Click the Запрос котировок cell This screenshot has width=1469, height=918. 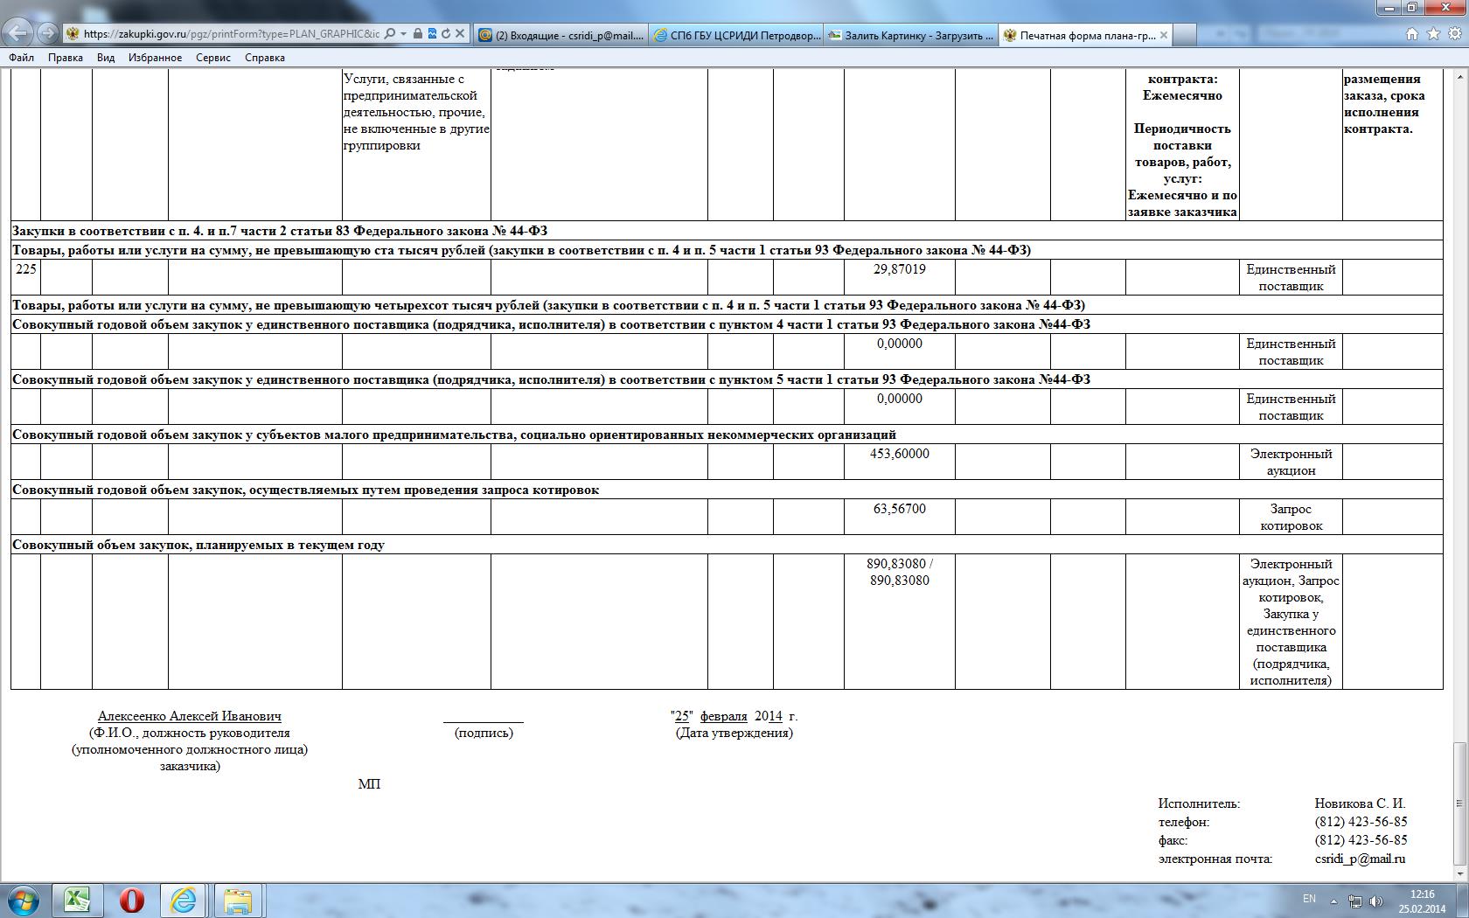[x=1291, y=517]
